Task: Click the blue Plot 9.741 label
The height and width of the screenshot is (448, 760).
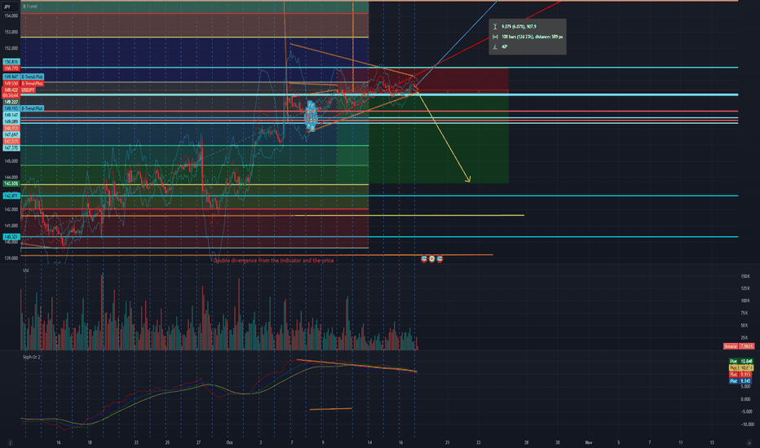Action: (x=741, y=381)
